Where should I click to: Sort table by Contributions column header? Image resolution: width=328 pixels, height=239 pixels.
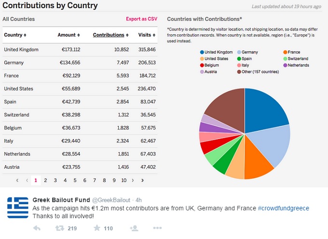[x=110, y=35]
